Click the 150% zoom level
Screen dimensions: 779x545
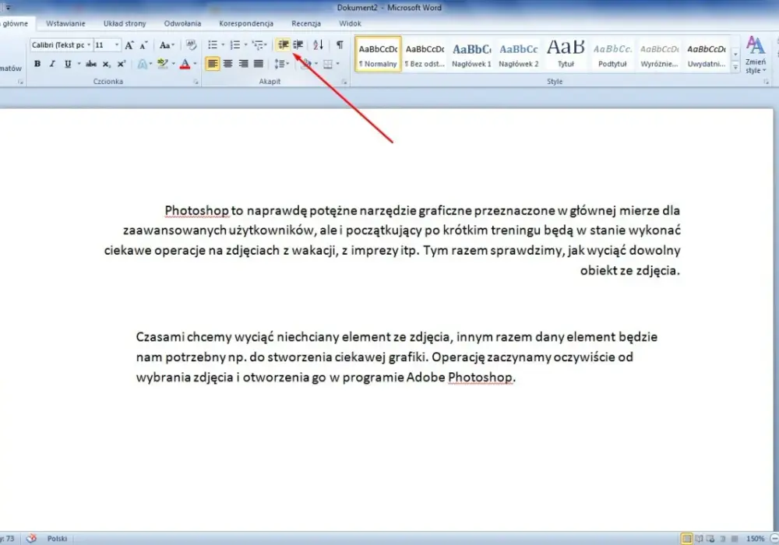[755, 539]
